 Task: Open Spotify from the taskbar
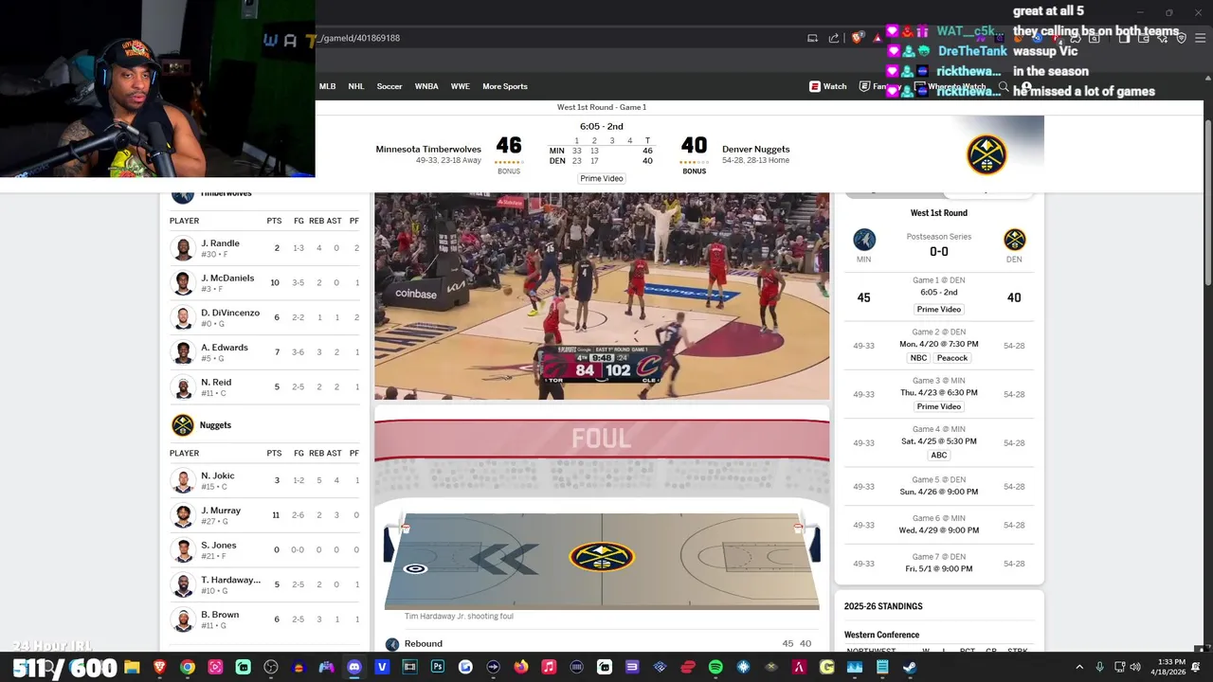click(715, 667)
